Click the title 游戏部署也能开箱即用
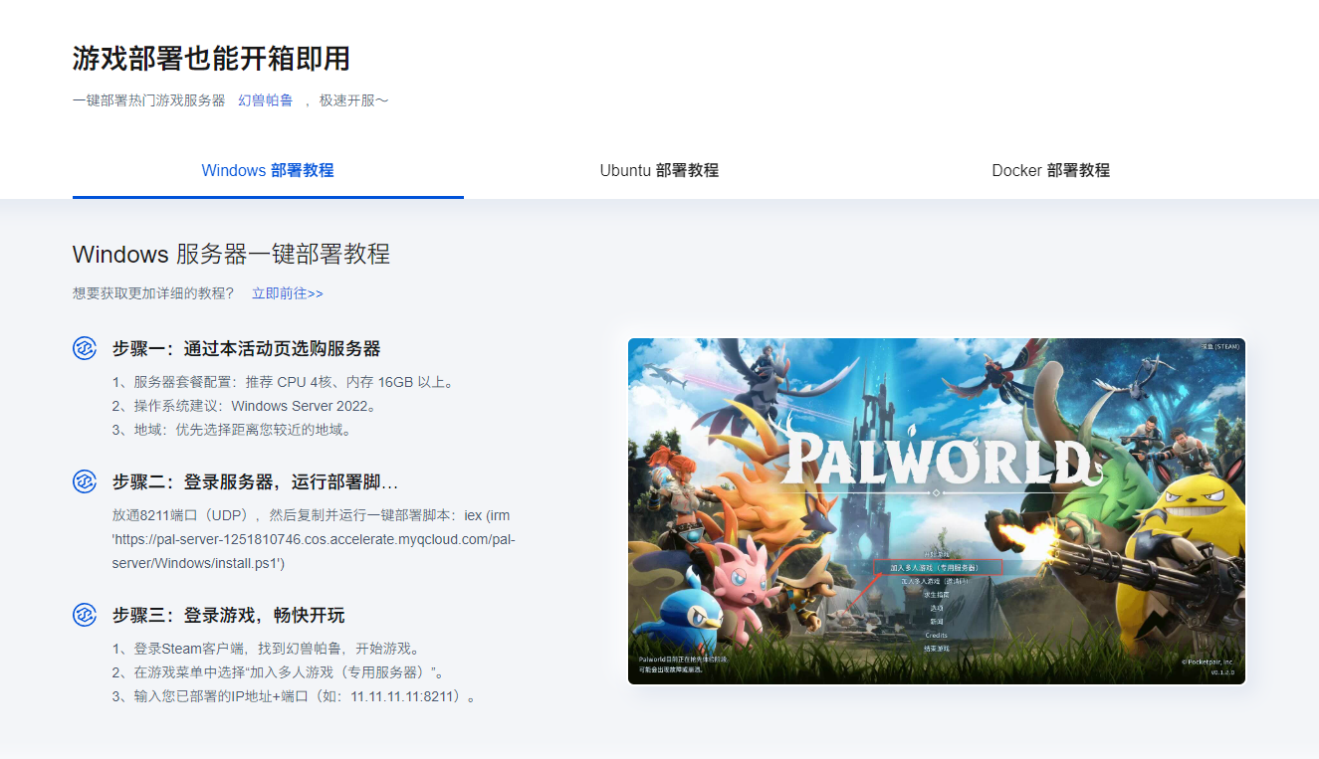 (x=211, y=58)
